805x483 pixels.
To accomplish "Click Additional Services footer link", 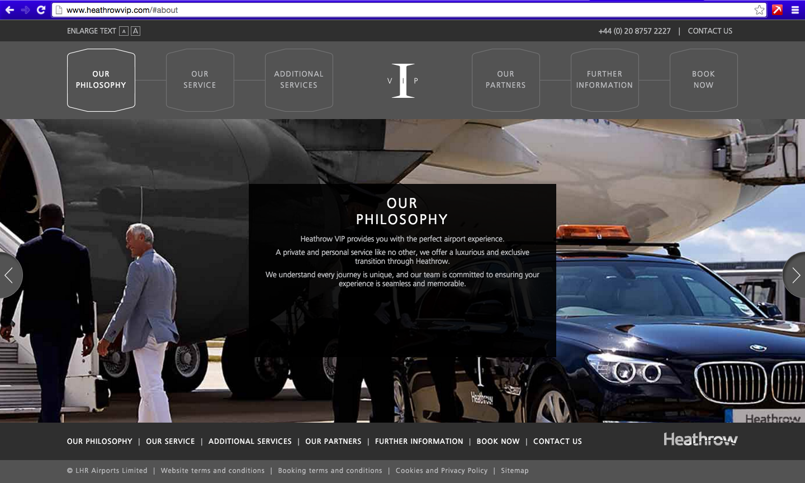I will coord(250,442).
